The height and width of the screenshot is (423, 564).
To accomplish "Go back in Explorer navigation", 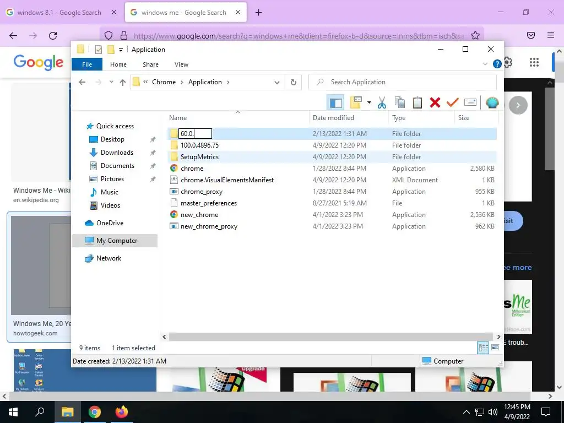I will pyautogui.click(x=82, y=82).
